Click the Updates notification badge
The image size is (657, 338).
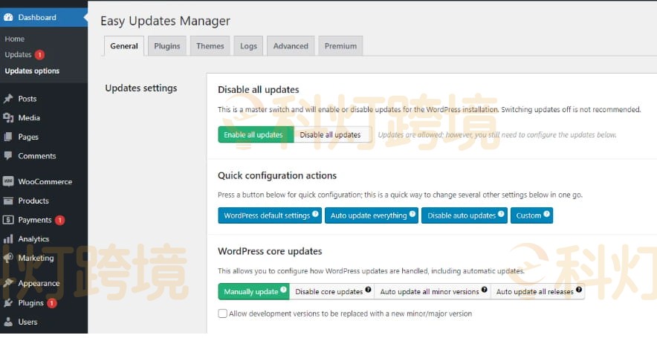(40, 55)
